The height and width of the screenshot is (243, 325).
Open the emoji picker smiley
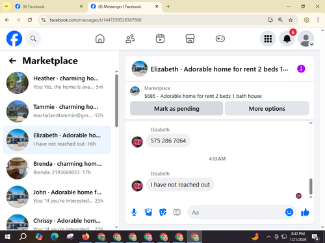(289, 212)
